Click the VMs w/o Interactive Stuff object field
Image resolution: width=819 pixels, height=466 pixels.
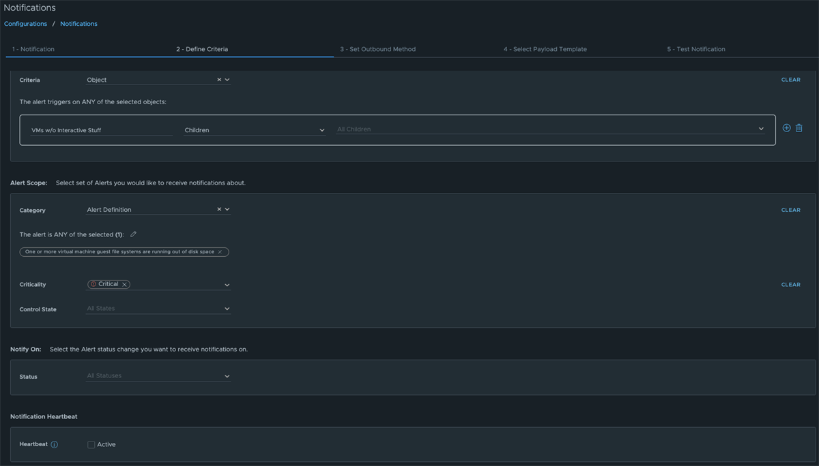(102, 129)
